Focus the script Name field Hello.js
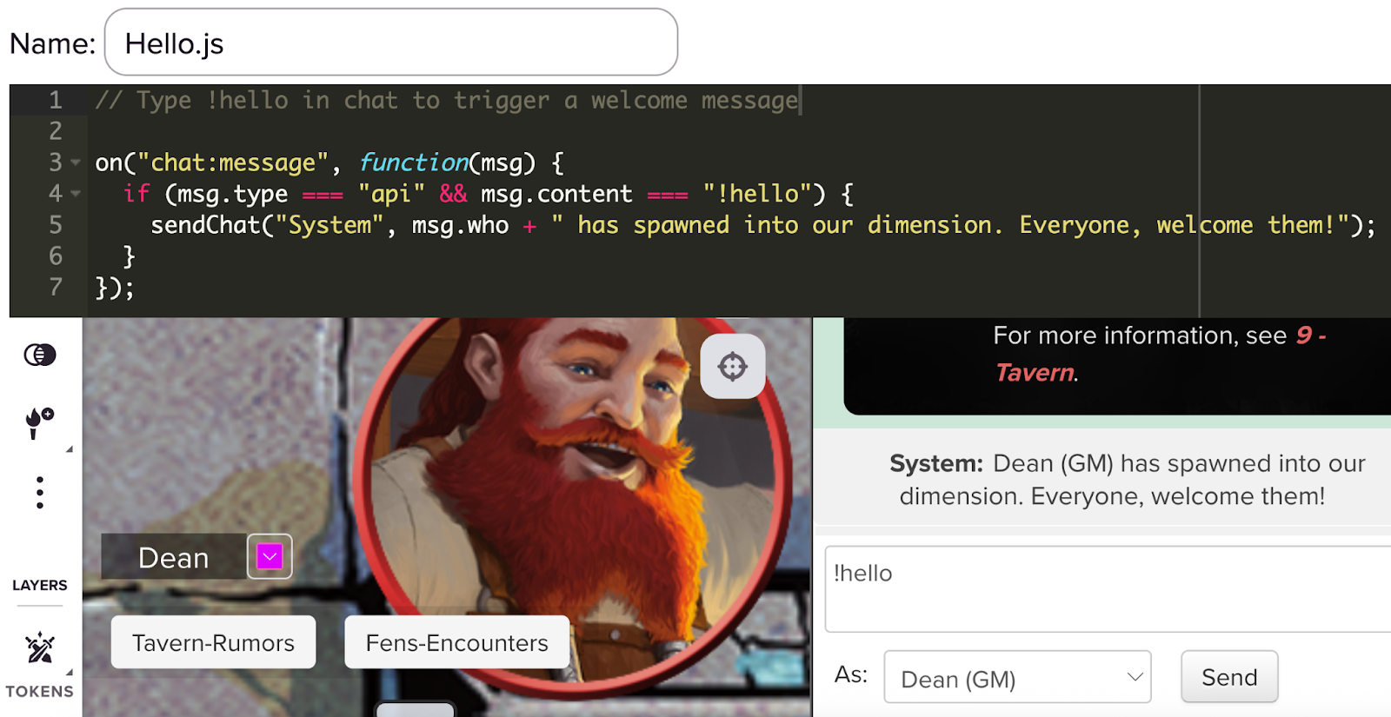The width and height of the screenshot is (1391, 717). 390,43
